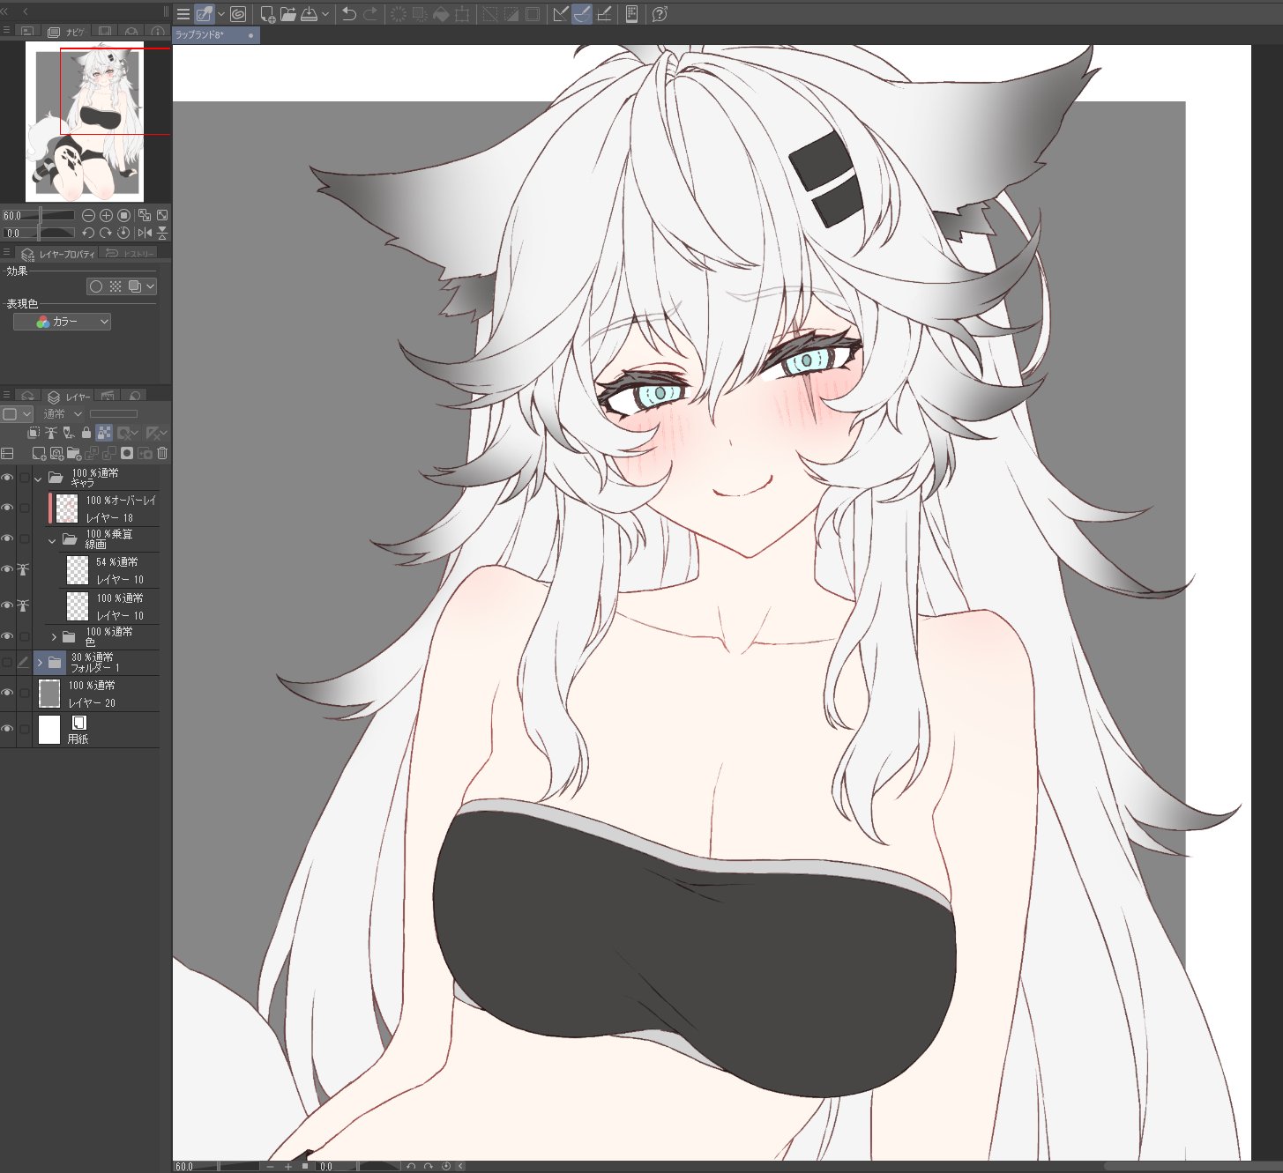Hide レイヤー 20 layer
Image resolution: width=1283 pixels, height=1173 pixels.
pyautogui.click(x=7, y=693)
